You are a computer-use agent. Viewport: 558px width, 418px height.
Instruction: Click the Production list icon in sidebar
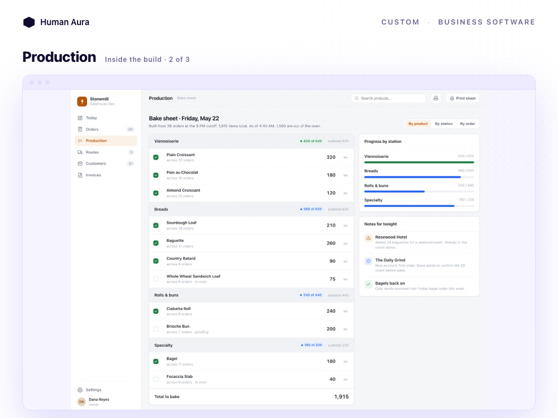[80, 141]
